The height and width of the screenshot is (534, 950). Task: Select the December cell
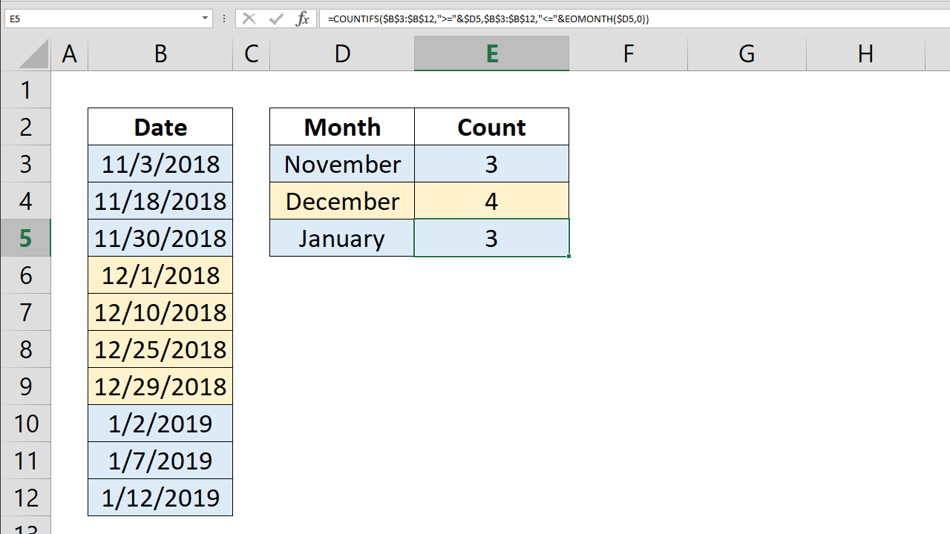tap(342, 201)
